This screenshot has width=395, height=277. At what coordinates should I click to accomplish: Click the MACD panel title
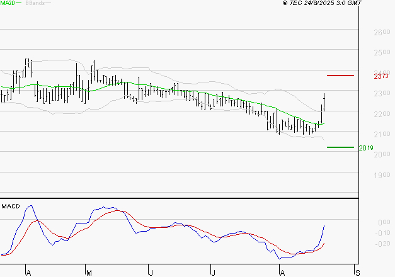(x=10, y=206)
